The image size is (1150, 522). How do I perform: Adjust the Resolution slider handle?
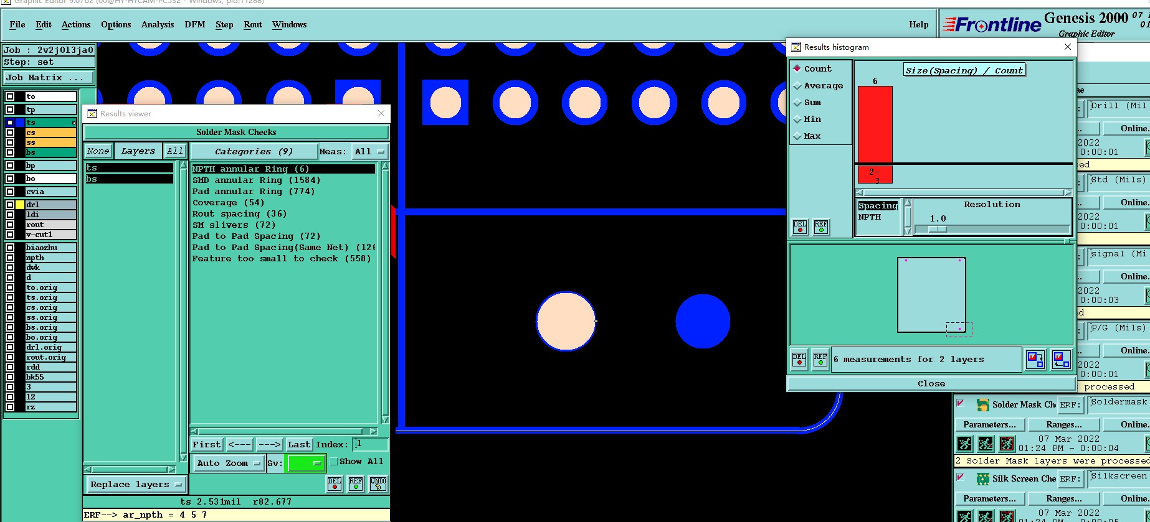(938, 229)
